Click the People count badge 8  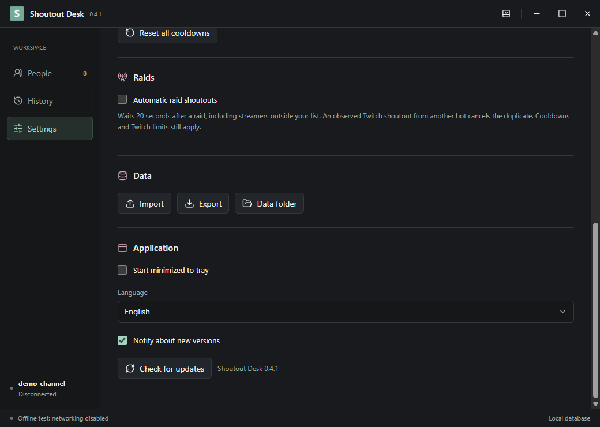click(85, 73)
